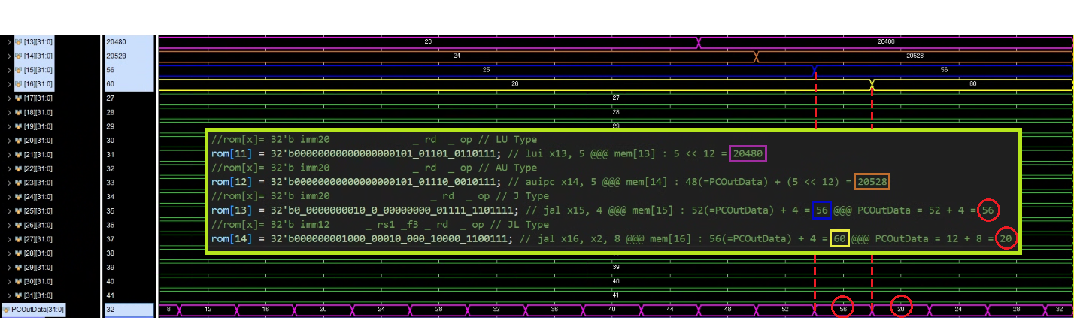Screen dimensions: 1074x318
Task: Select the [19][31:0] signal name
Action: click(38, 126)
